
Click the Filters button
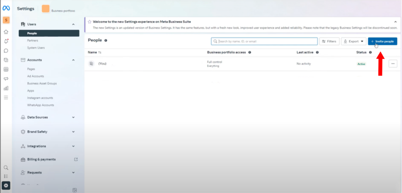pyautogui.click(x=329, y=41)
